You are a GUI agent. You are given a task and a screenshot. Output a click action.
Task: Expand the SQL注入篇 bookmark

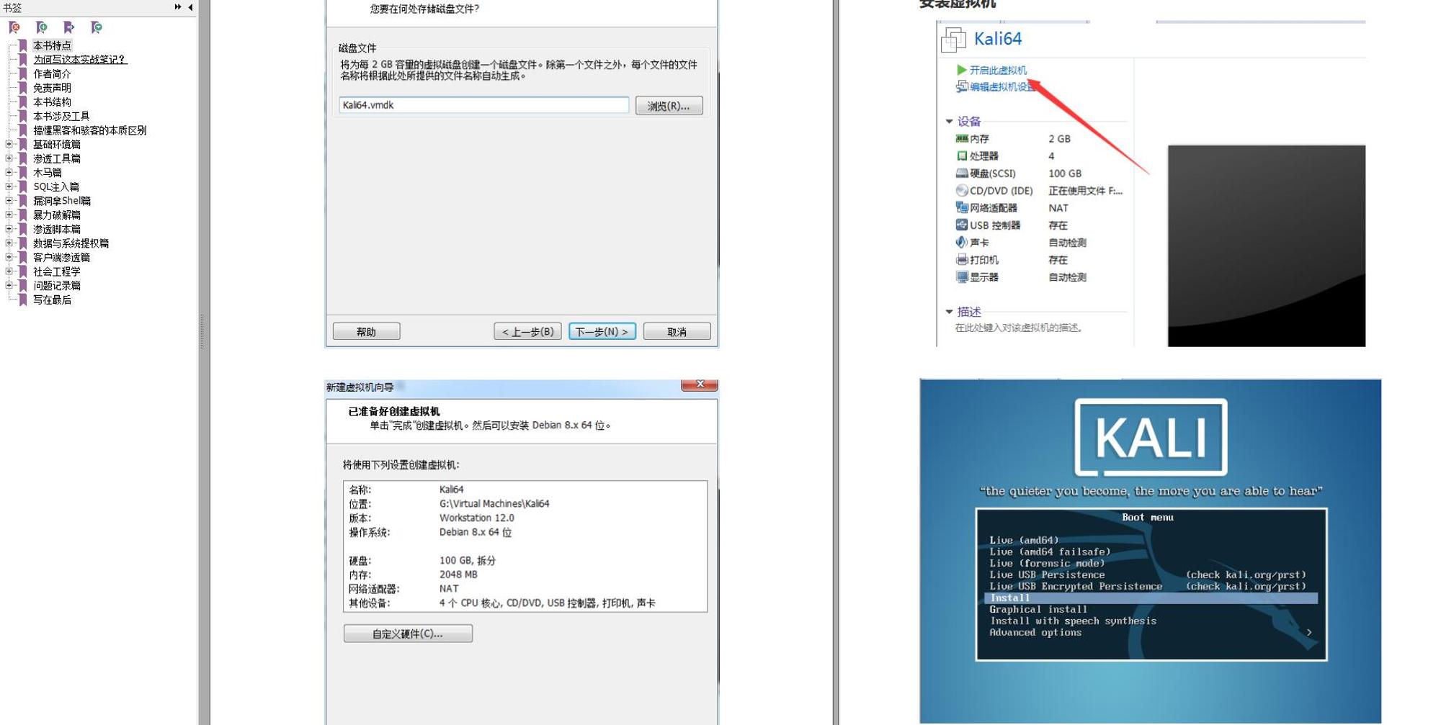point(9,186)
